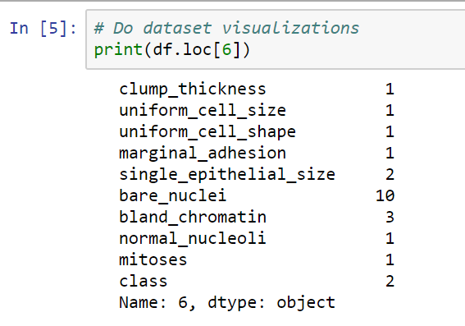Image resolution: width=465 pixels, height=326 pixels.
Task: Click the single_epithelial_size output label
Action: 227,174
